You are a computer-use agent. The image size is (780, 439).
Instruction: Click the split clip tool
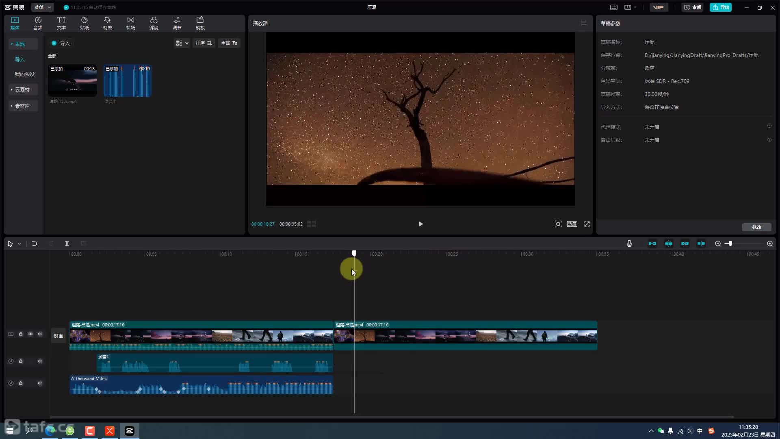click(67, 243)
